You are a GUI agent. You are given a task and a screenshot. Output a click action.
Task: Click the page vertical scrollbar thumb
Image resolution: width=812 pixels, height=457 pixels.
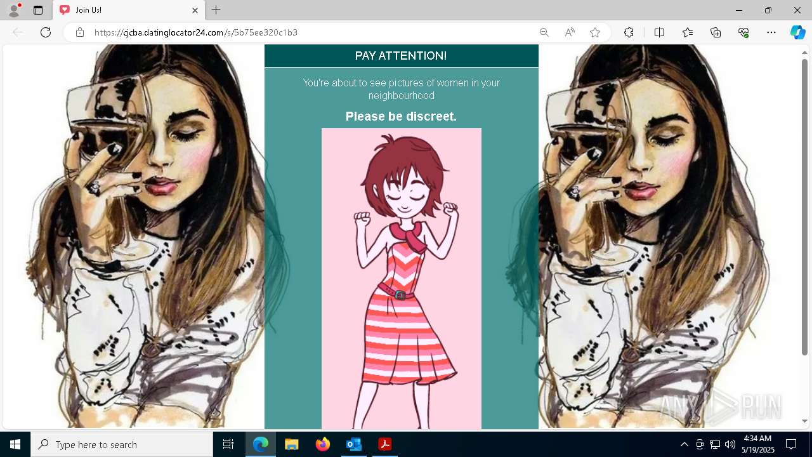pos(804,206)
